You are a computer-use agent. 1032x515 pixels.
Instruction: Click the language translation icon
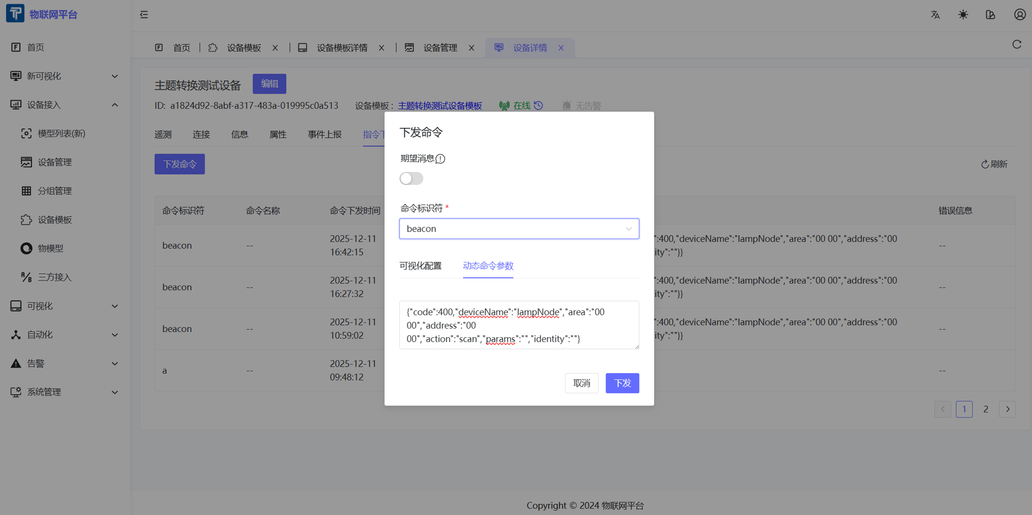pyautogui.click(x=935, y=15)
